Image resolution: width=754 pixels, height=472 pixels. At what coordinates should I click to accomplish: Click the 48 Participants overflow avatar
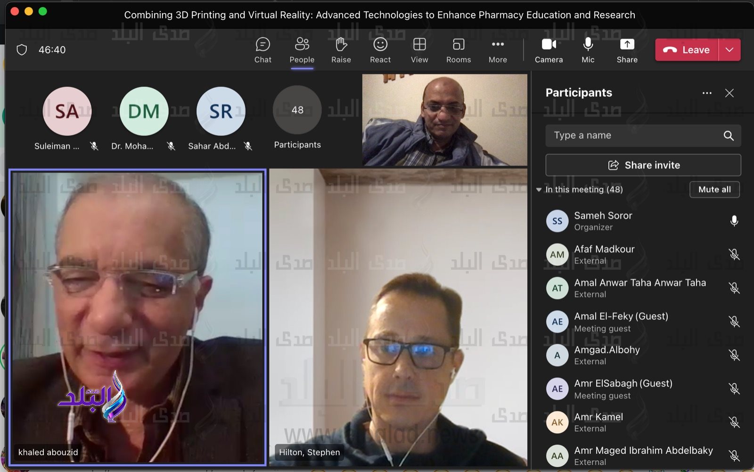point(297,110)
